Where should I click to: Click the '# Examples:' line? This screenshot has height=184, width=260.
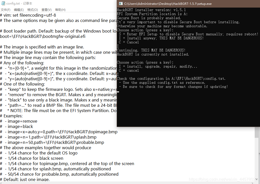click(x=11, y=116)
